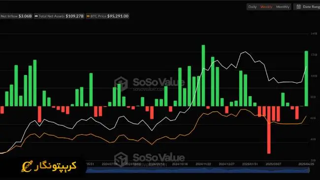320x180 pixels.
Task: Toggle the BTC Price legend series
Action: tap(107, 16)
